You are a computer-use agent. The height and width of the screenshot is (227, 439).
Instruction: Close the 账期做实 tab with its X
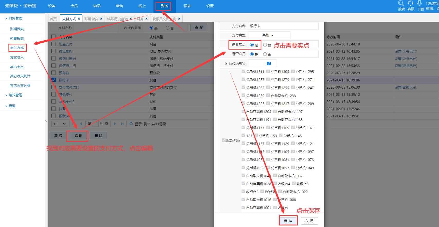[101, 19]
